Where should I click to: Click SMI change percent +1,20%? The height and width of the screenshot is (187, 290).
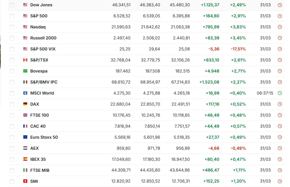(238, 181)
